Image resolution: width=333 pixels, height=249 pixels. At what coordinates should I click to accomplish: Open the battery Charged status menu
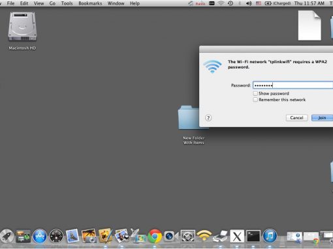277,3
